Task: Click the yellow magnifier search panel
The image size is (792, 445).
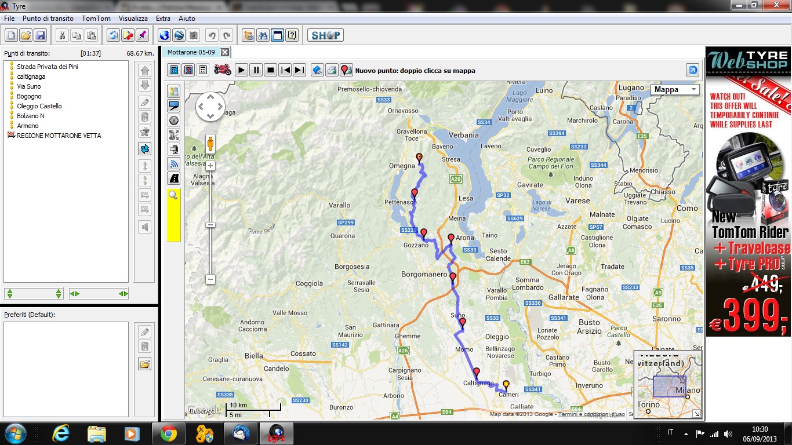Action: 173,214
